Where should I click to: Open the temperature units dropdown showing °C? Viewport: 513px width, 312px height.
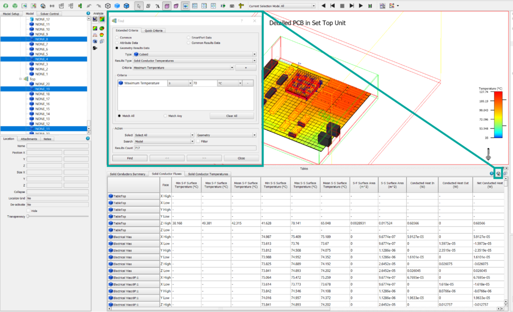click(x=241, y=83)
